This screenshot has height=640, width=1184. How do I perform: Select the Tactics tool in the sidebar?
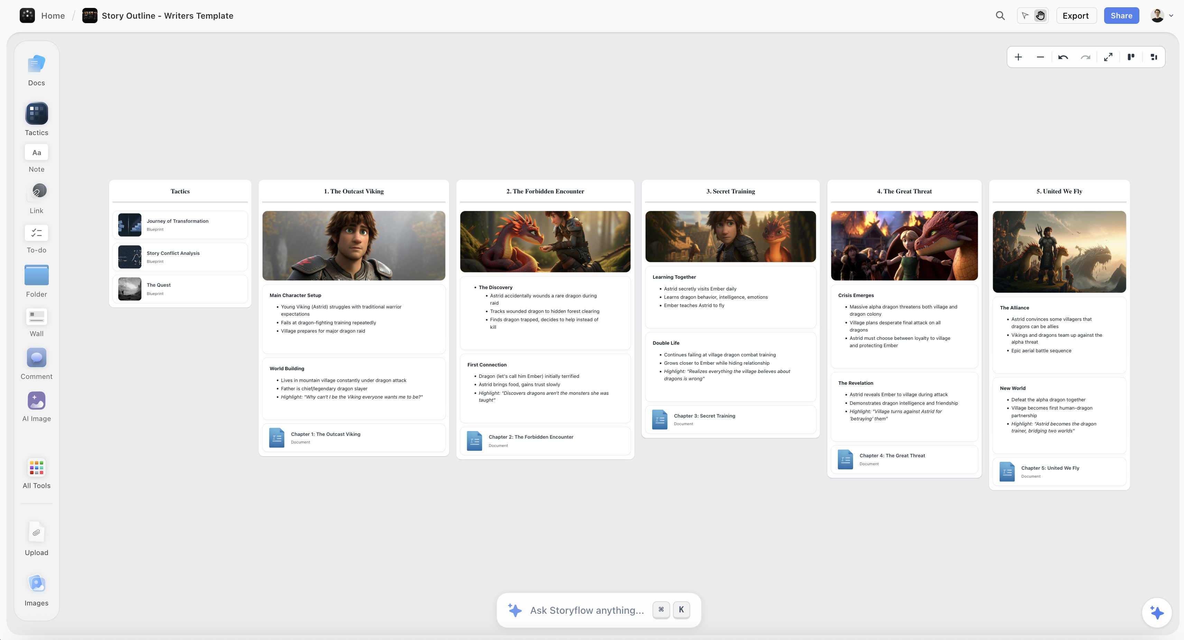(x=36, y=113)
